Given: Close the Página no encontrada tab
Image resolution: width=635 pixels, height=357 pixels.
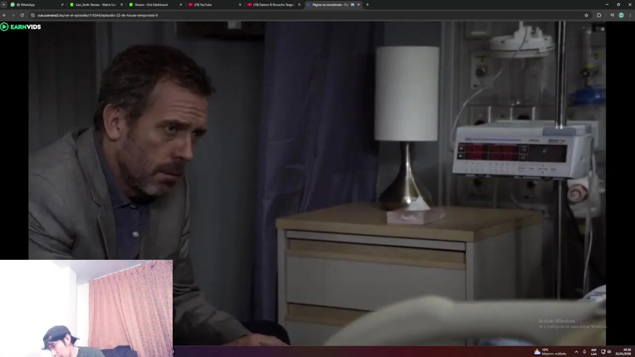Looking at the screenshot, I should [359, 4].
